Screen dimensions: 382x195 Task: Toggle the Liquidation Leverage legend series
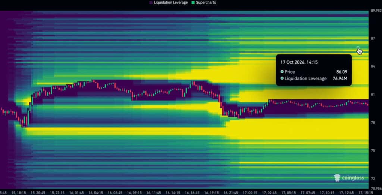click(x=168, y=3)
